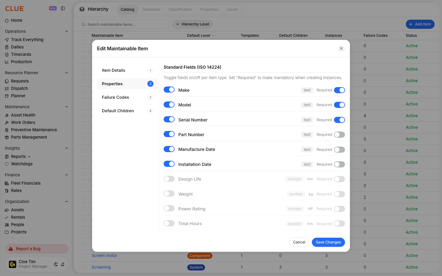Image resolution: width=442 pixels, height=276 pixels.
Task: Focus the search maintainable items field
Action: 123,24
